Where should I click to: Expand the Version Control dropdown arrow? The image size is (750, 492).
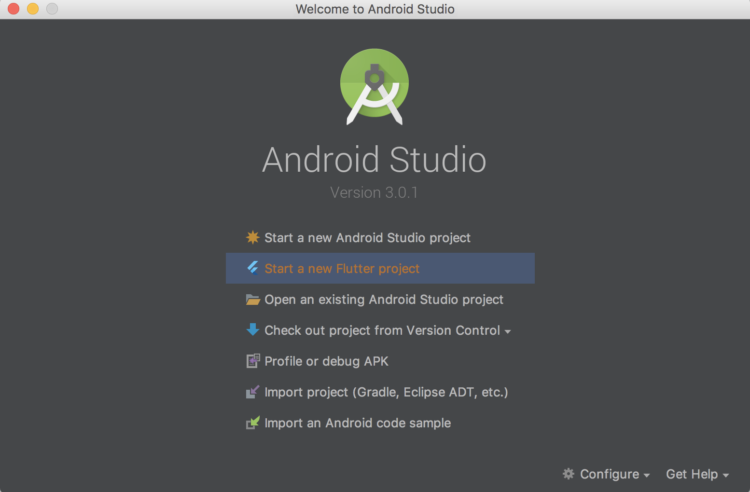508,332
